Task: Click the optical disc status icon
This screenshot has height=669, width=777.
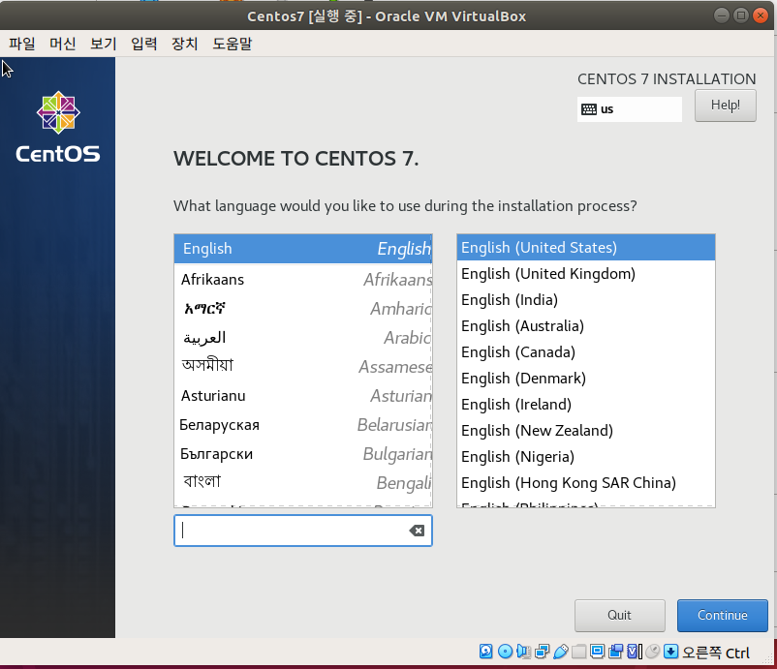Action: (x=505, y=652)
